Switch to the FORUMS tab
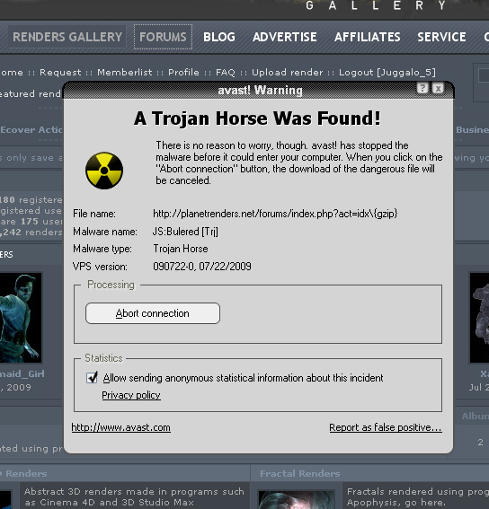The image size is (489, 509). point(163,37)
